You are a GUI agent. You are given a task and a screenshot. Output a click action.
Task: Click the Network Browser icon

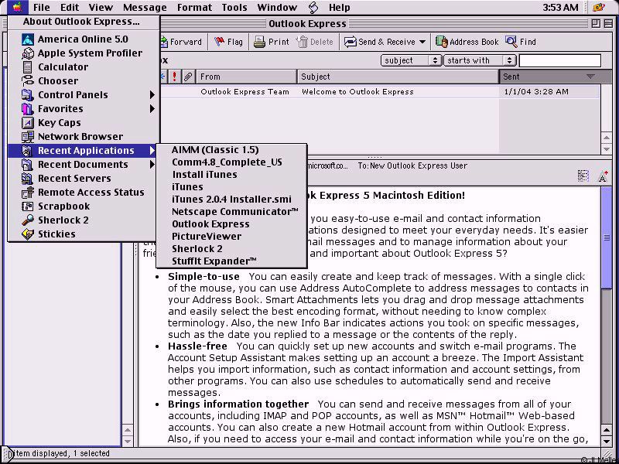coord(28,137)
